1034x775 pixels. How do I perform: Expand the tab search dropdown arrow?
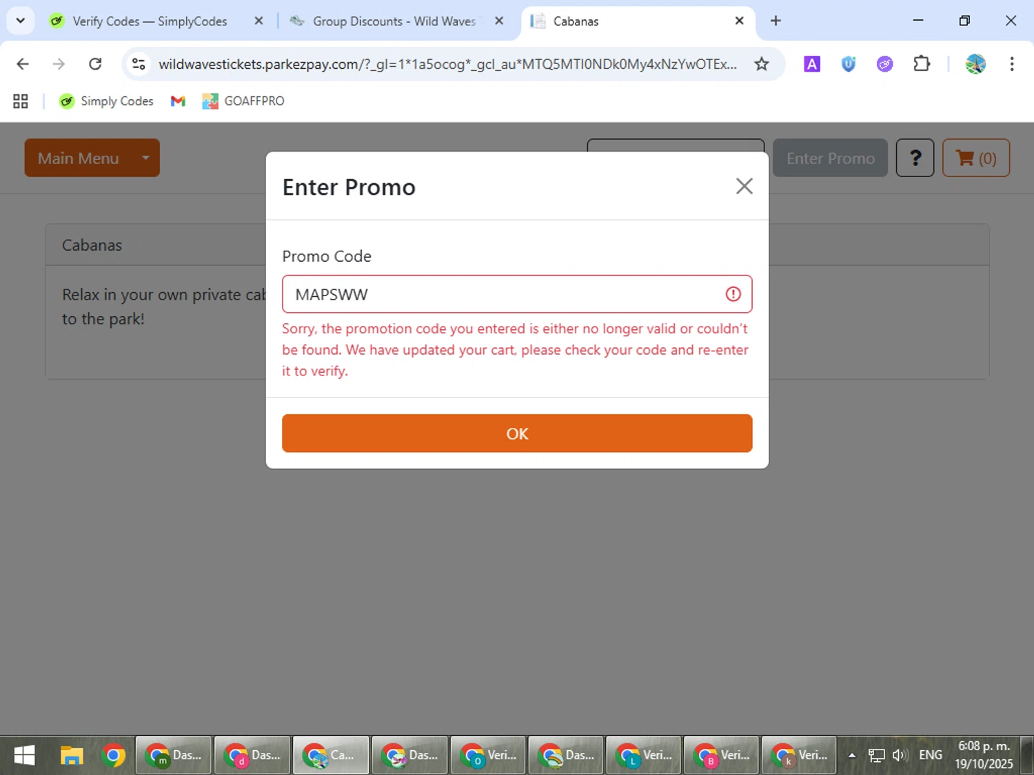pos(21,21)
